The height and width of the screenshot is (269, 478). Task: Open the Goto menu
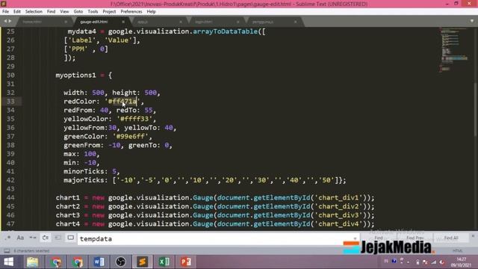click(78, 12)
